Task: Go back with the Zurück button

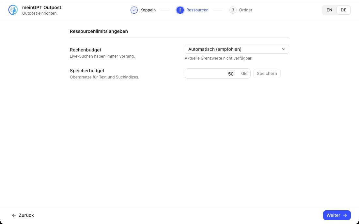Action: click(x=23, y=215)
